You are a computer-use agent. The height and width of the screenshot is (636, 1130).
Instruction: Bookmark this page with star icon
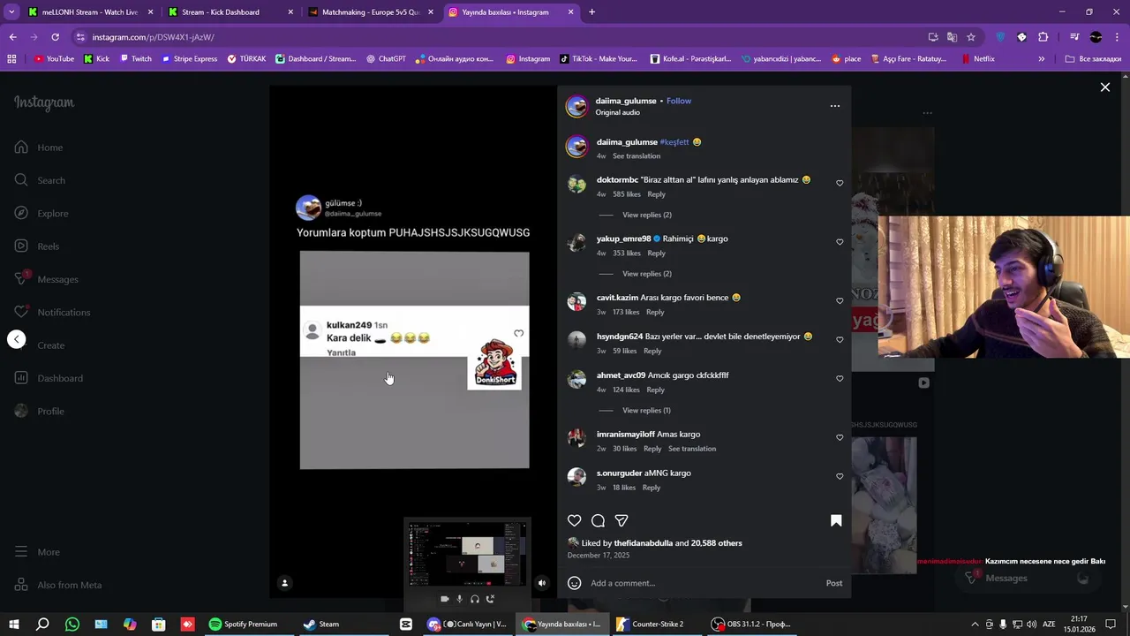(971, 37)
